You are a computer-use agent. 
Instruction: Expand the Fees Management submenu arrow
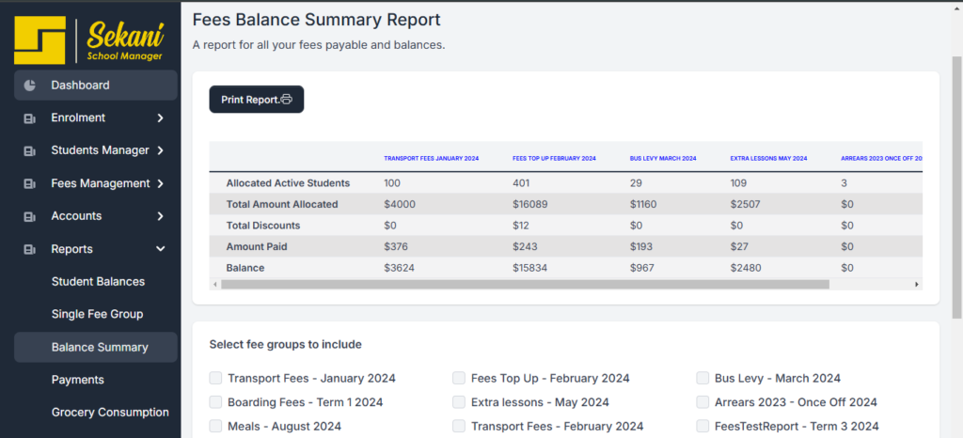161,184
